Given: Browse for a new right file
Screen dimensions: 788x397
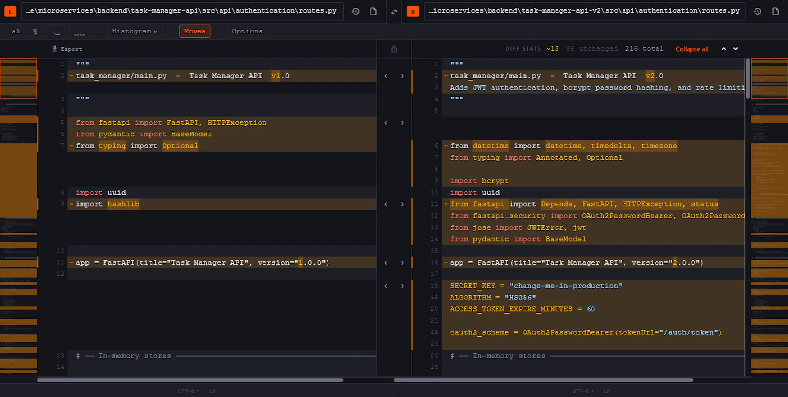Looking at the screenshot, I should click(775, 11).
